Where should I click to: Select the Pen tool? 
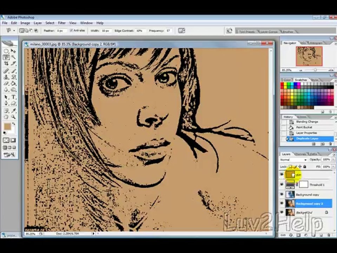[6, 103]
